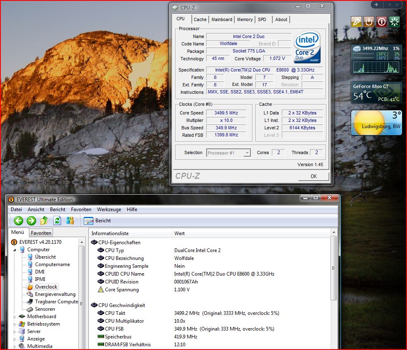
Task: Click the sidebar add gadget plus button
Action: [x=376, y=5]
